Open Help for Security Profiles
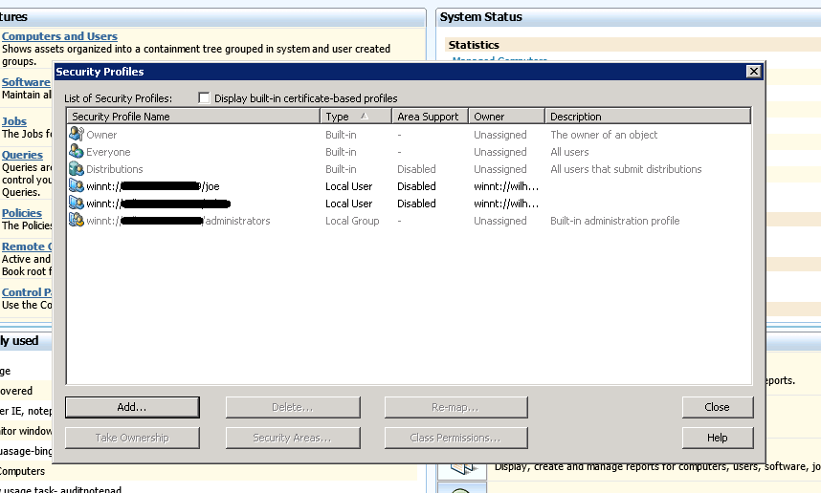This screenshot has width=821, height=493. coord(717,438)
